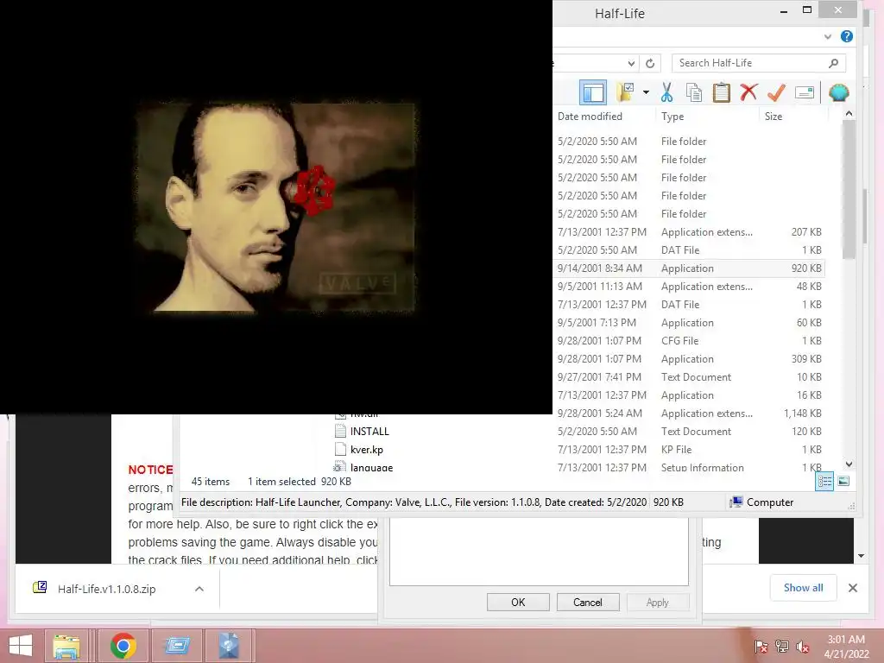Minimize the Half-Life explorer window
Viewport: 884px width, 663px height.
coord(783,10)
